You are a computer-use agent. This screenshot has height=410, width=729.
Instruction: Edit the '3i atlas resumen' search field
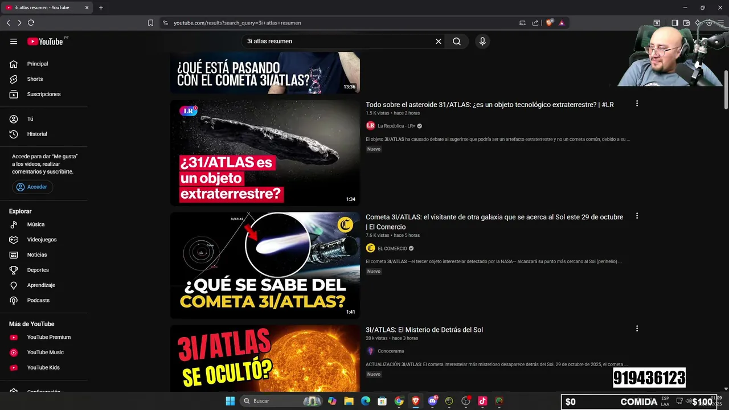pyautogui.click(x=338, y=41)
